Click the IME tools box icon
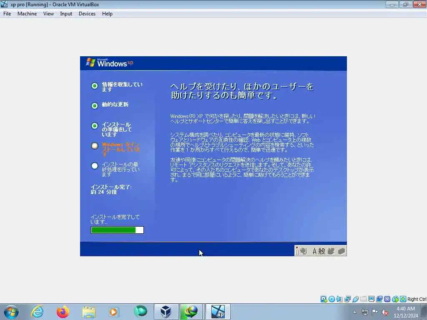The image size is (427, 320). [341, 251]
